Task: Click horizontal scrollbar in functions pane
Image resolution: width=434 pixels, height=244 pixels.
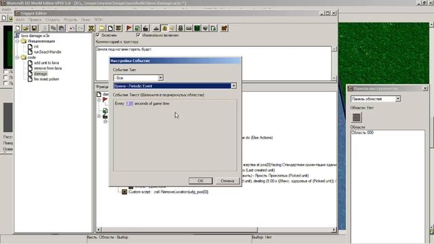Action: [180, 230]
